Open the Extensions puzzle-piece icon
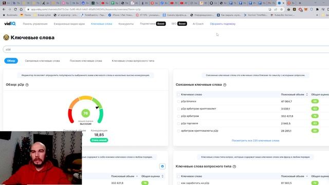 click(317, 9)
